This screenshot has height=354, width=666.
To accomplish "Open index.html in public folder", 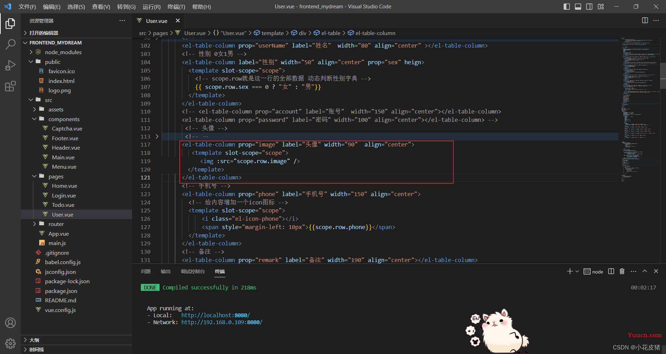I will pos(76,81).
